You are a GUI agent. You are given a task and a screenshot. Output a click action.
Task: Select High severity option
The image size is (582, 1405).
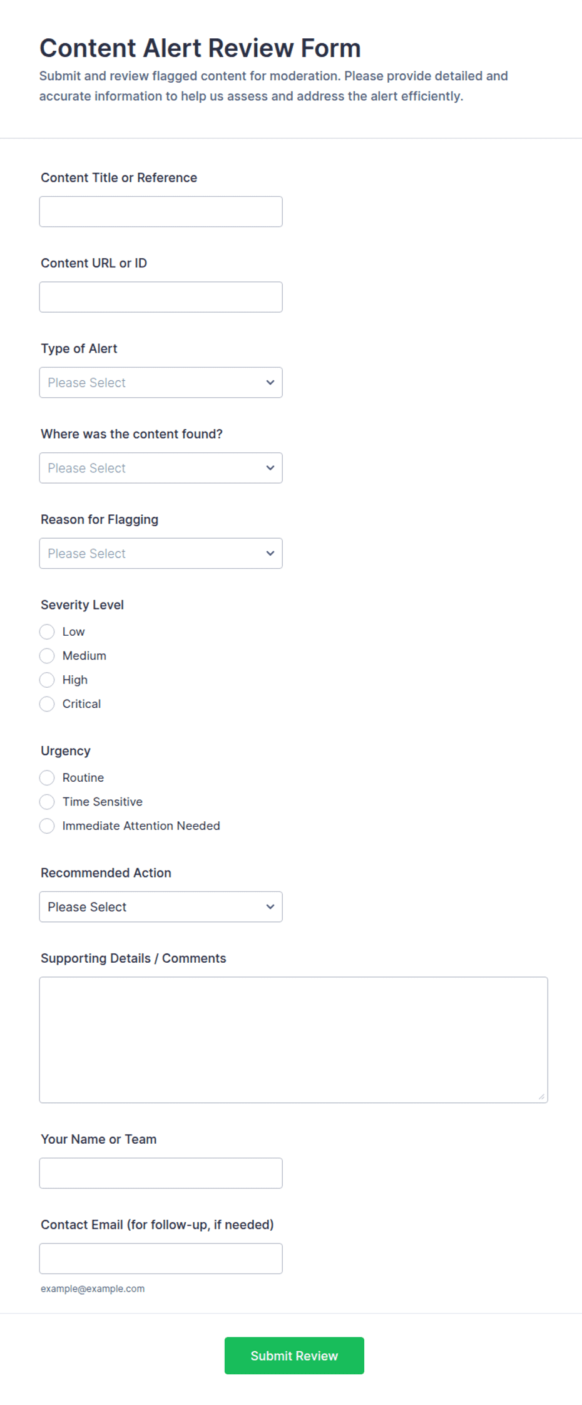47,680
